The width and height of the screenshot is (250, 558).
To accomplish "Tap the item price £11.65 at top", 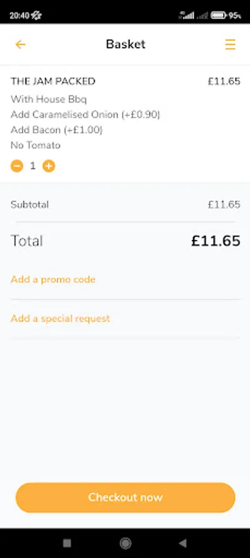I will (x=224, y=81).
